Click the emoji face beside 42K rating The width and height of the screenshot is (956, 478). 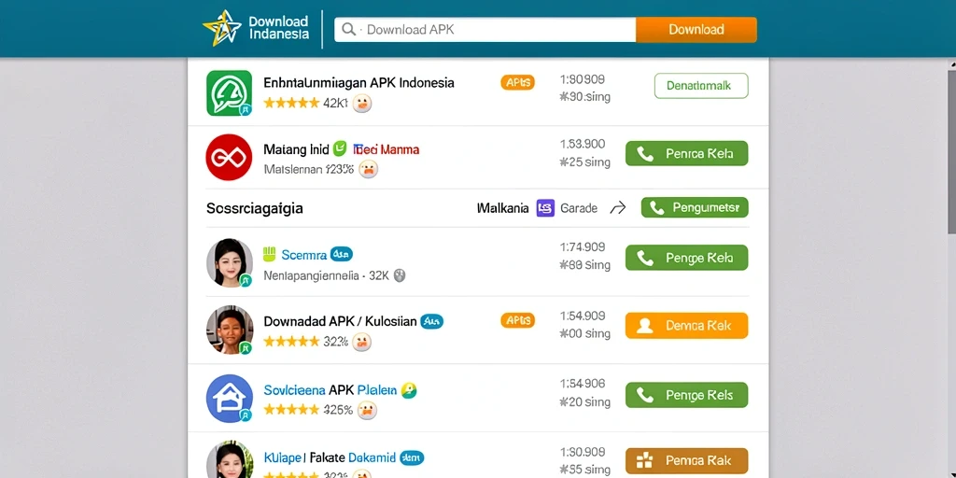[x=362, y=103]
